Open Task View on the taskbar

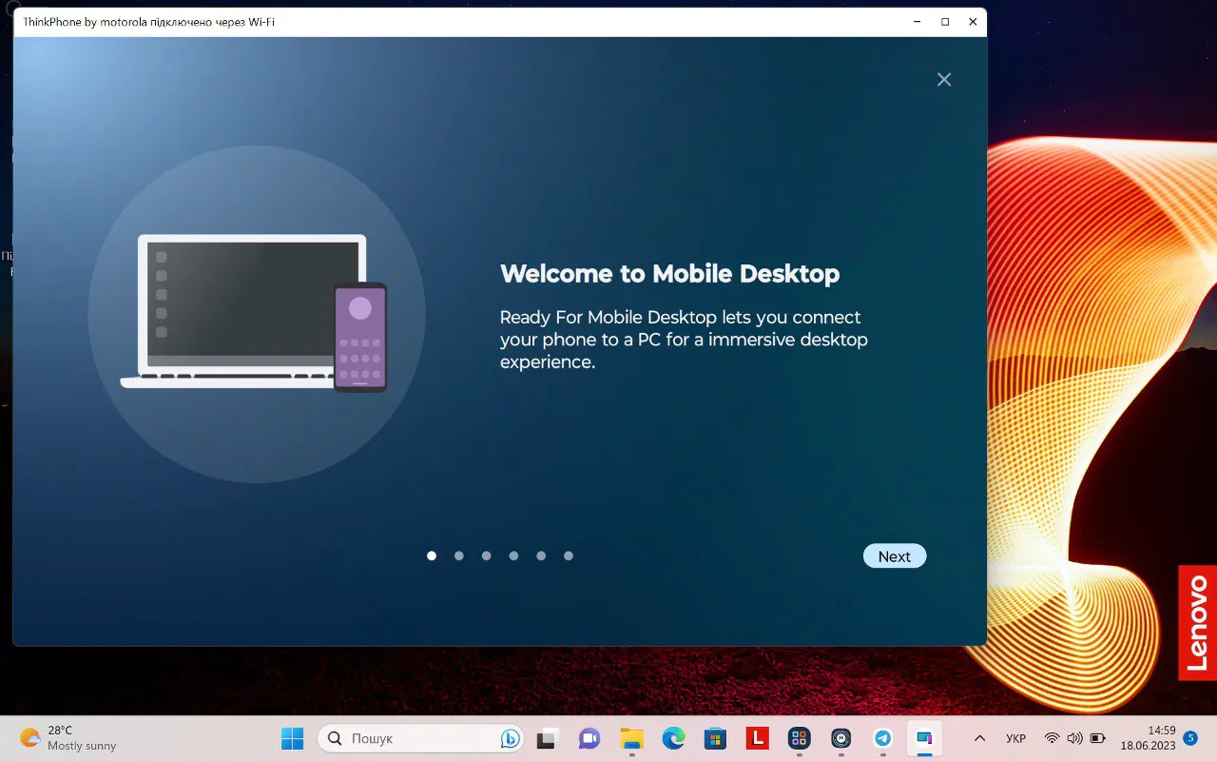pos(547,738)
